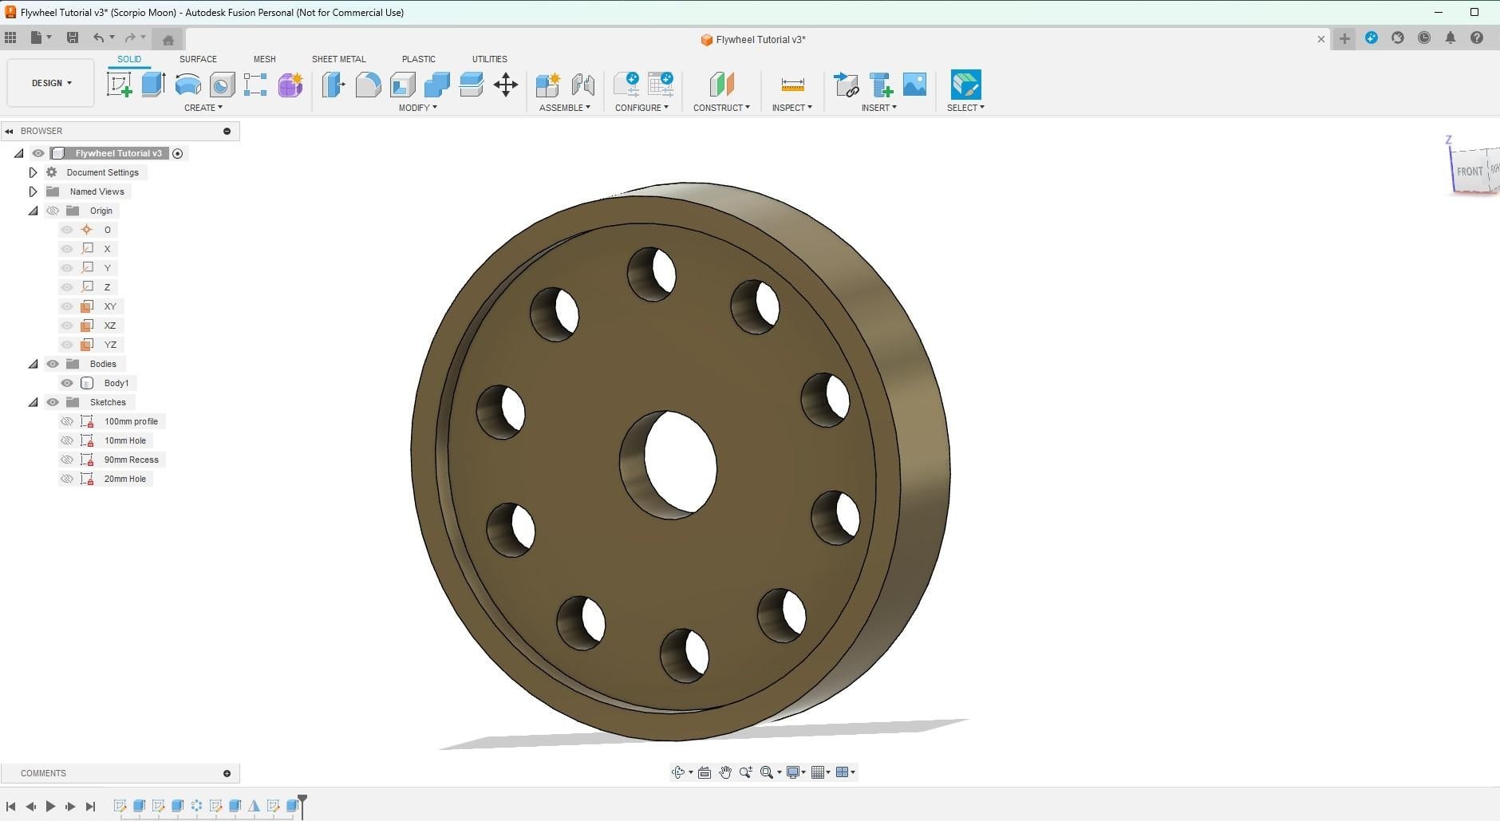Select the Rectangular Pattern tool
Screen dimensions: 1500x821
[255, 85]
